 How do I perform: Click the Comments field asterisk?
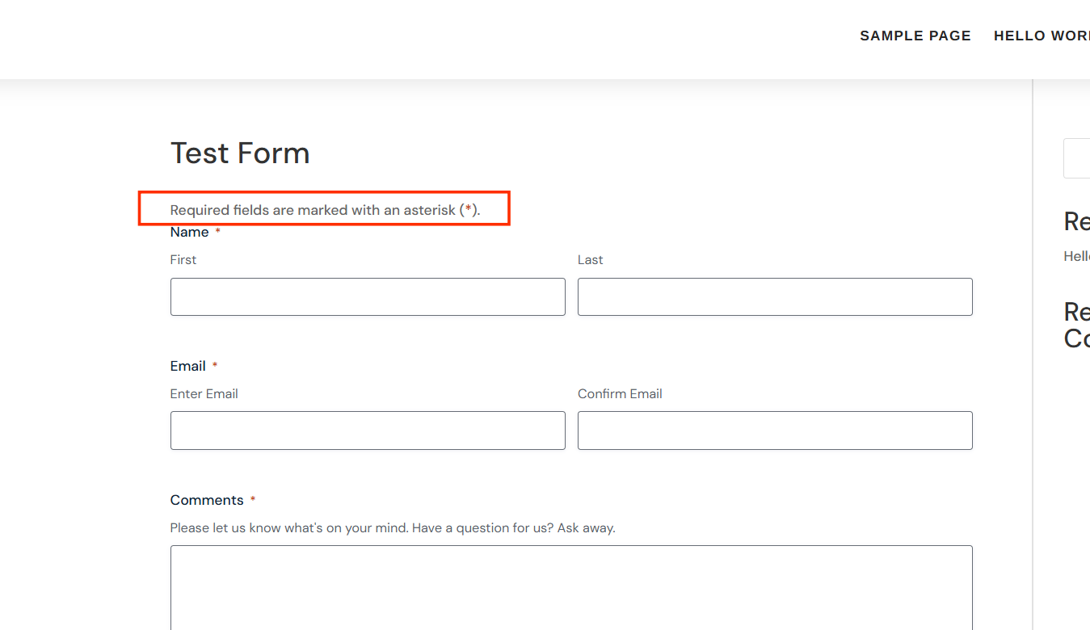[x=252, y=499]
